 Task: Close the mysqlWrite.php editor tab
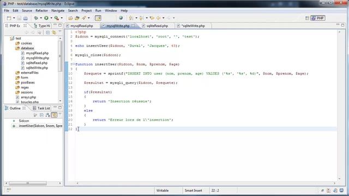coord(133,26)
